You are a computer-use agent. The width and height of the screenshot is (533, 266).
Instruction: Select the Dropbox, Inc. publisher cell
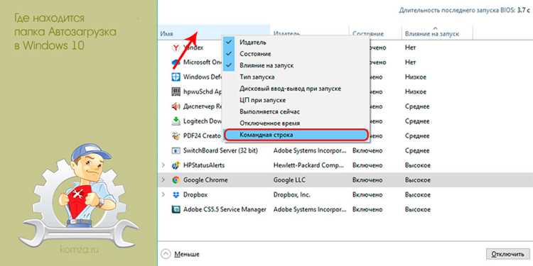(291, 195)
